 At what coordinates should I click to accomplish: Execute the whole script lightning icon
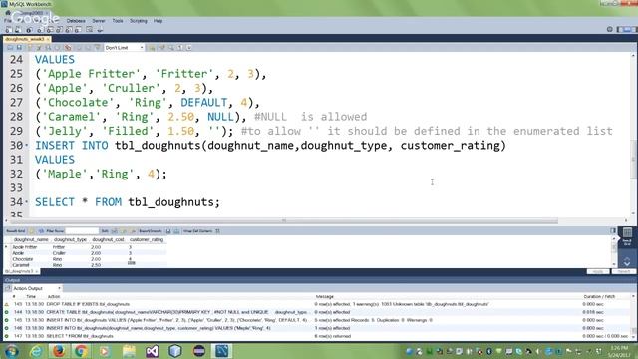(x=30, y=48)
